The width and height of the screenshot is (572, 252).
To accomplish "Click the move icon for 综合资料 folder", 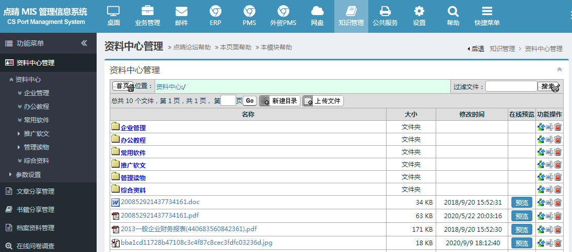I will 541,190.
